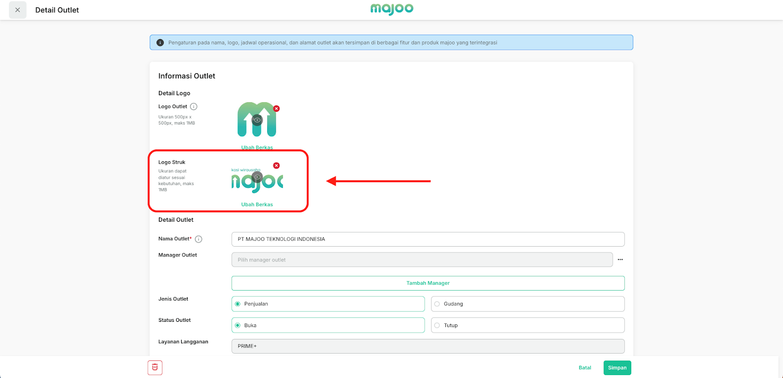Open the Pilih manager outlet dropdown
Image resolution: width=783 pixels, height=378 pixels.
coord(422,260)
